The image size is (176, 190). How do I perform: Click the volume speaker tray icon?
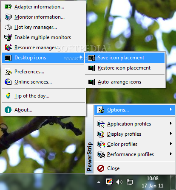(119, 182)
